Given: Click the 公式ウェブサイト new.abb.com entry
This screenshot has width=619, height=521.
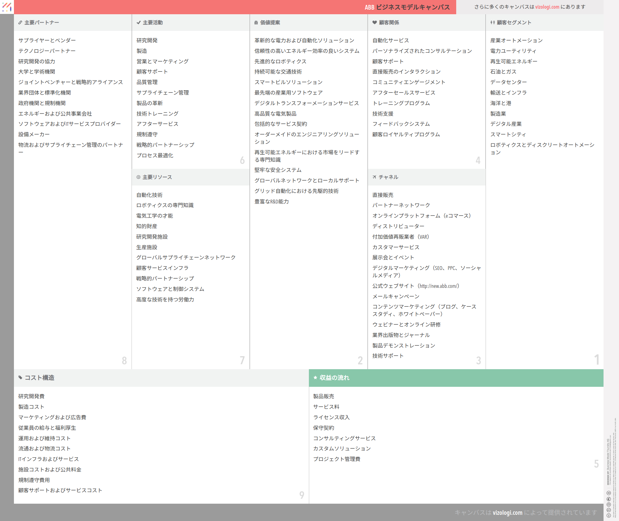Looking at the screenshot, I should coord(415,286).
